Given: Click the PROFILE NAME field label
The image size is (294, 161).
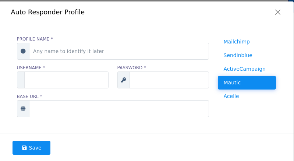Looking at the screenshot, I should click(35, 39).
